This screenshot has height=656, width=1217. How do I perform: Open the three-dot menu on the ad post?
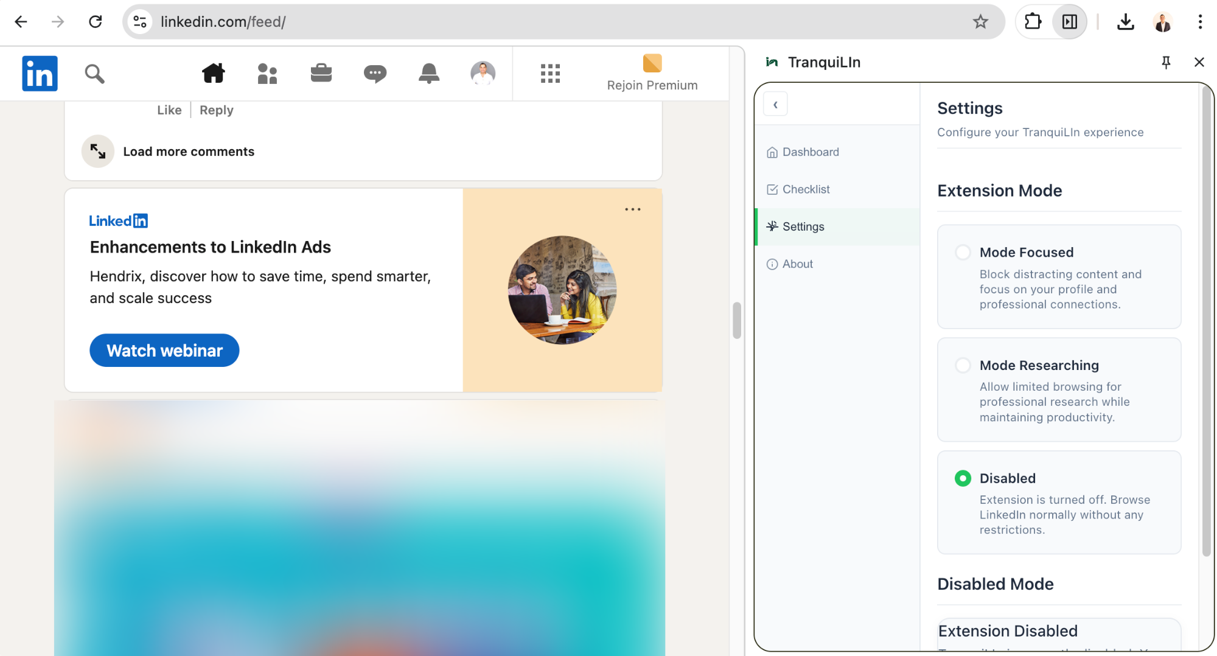632,209
